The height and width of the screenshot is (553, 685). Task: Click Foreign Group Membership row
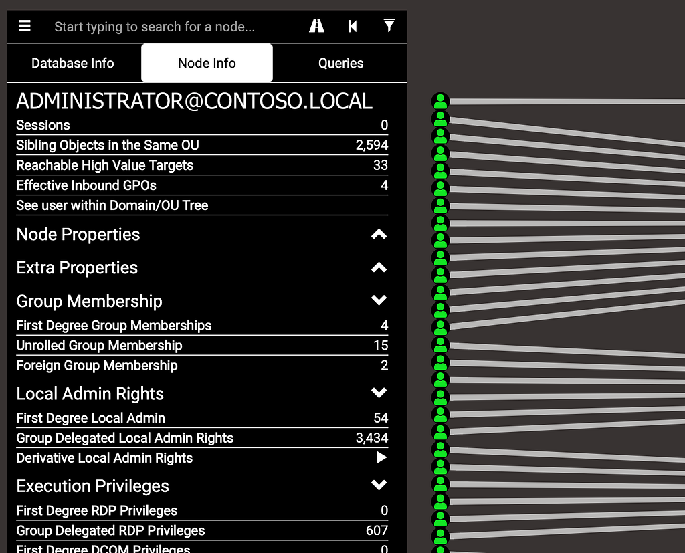pos(202,366)
